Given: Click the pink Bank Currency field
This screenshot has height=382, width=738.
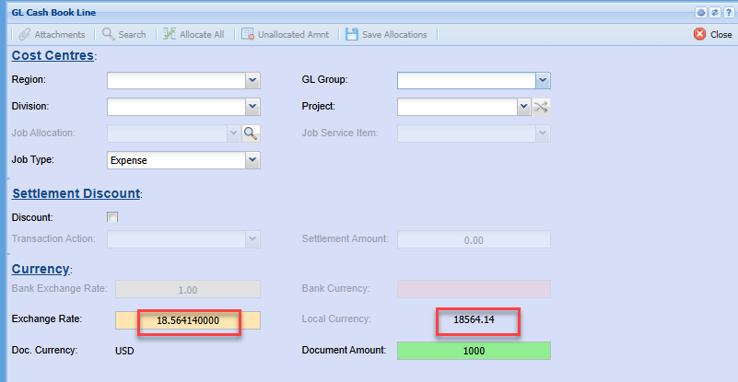Looking at the screenshot, I should tap(474, 289).
